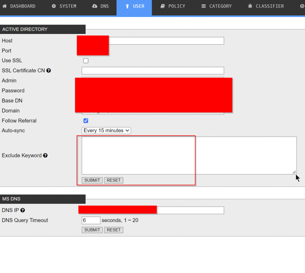
Task: Click the help icon beside SSL Certificate CN
Action: click(x=49, y=71)
